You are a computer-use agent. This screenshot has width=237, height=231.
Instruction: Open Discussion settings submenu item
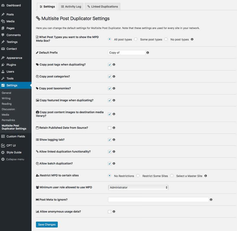pos(8,109)
